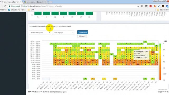Click the 'ООО "А5 Клиент" © 2017г.' footer text
The width and height of the screenshot is (169, 95).
pyautogui.click(x=39, y=92)
